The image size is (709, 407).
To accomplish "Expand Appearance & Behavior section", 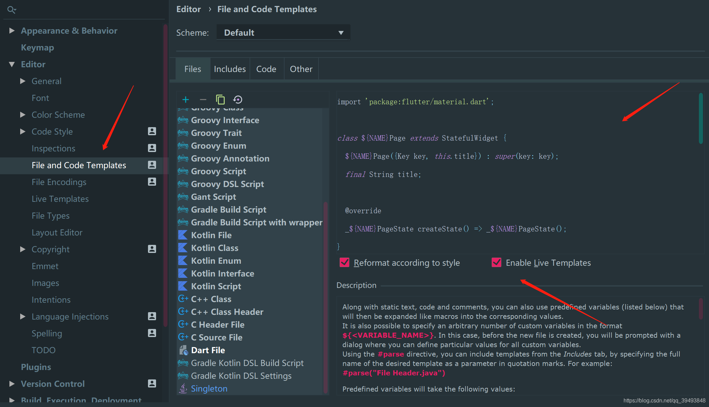I will (12, 31).
